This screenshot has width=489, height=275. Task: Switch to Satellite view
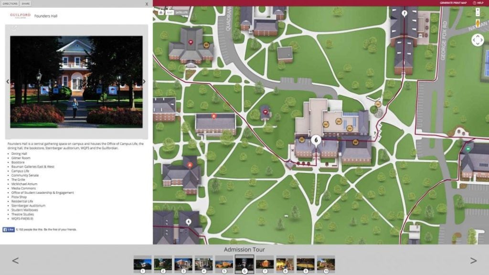pyautogui.click(x=181, y=13)
